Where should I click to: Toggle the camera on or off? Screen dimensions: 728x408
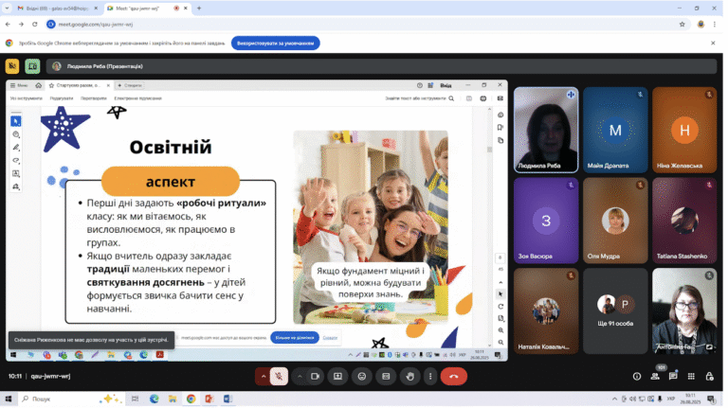click(x=316, y=377)
